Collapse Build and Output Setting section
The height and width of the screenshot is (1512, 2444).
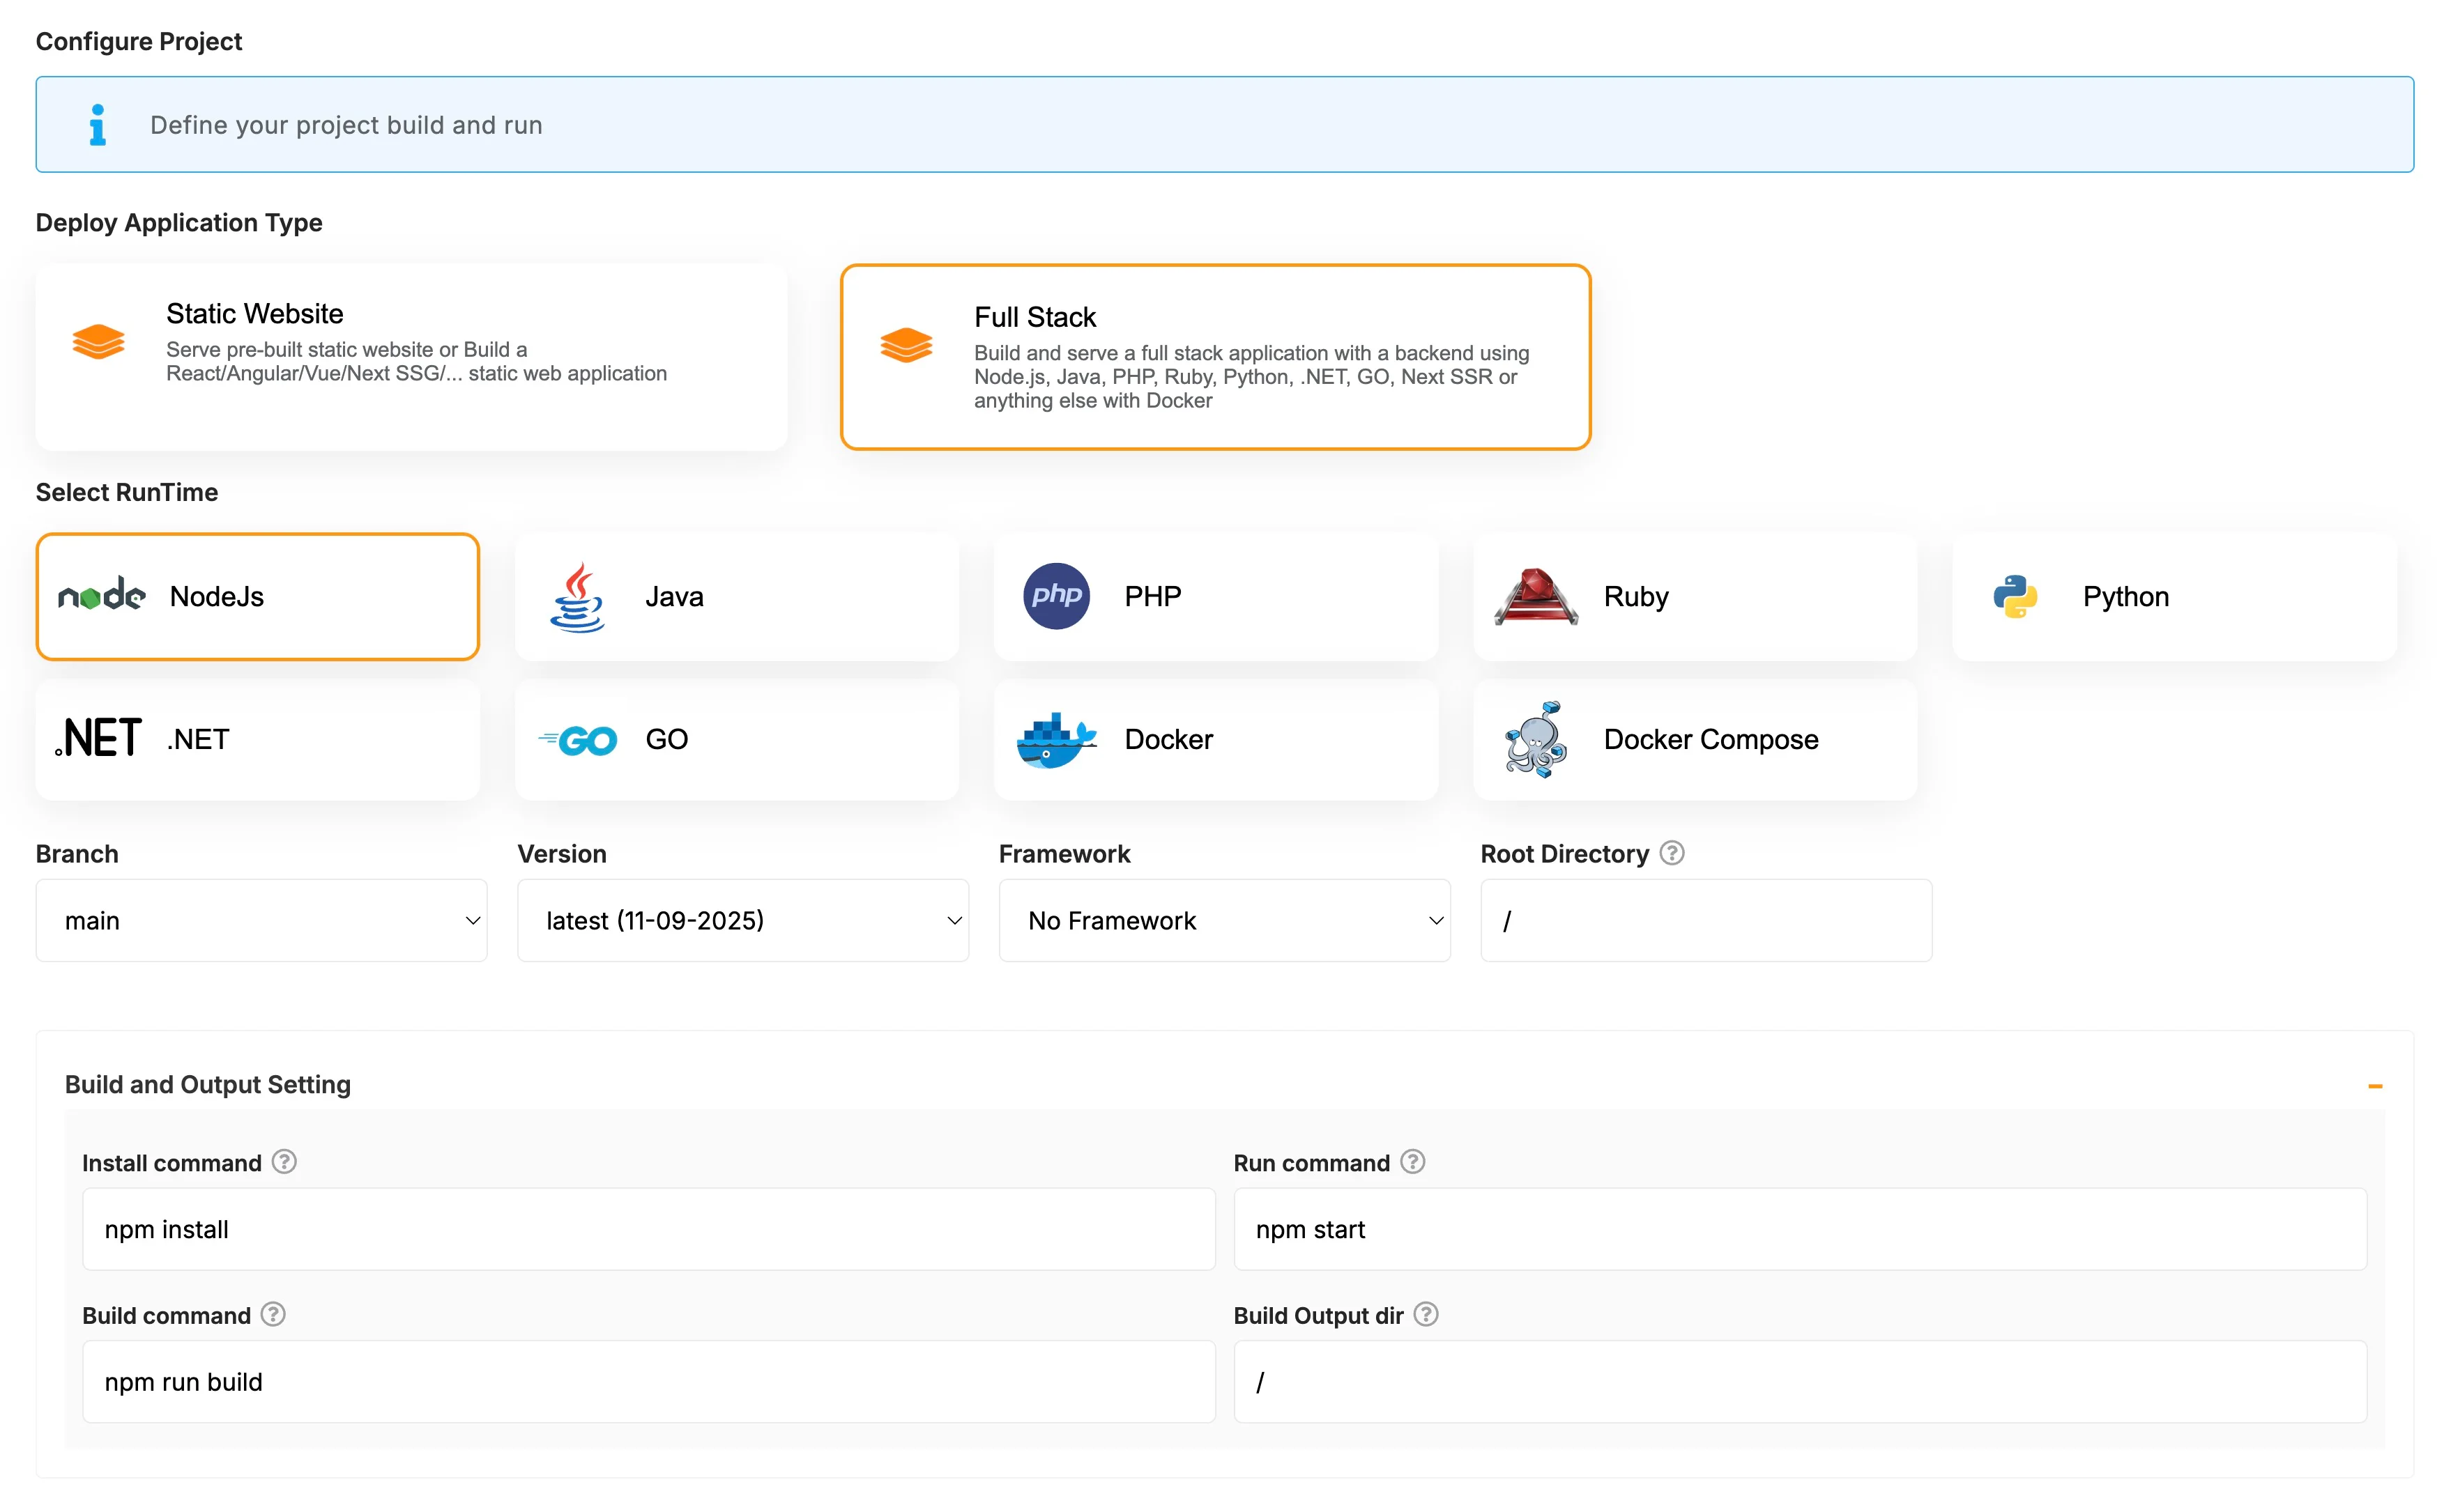pyautogui.click(x=2374, y=1086)
